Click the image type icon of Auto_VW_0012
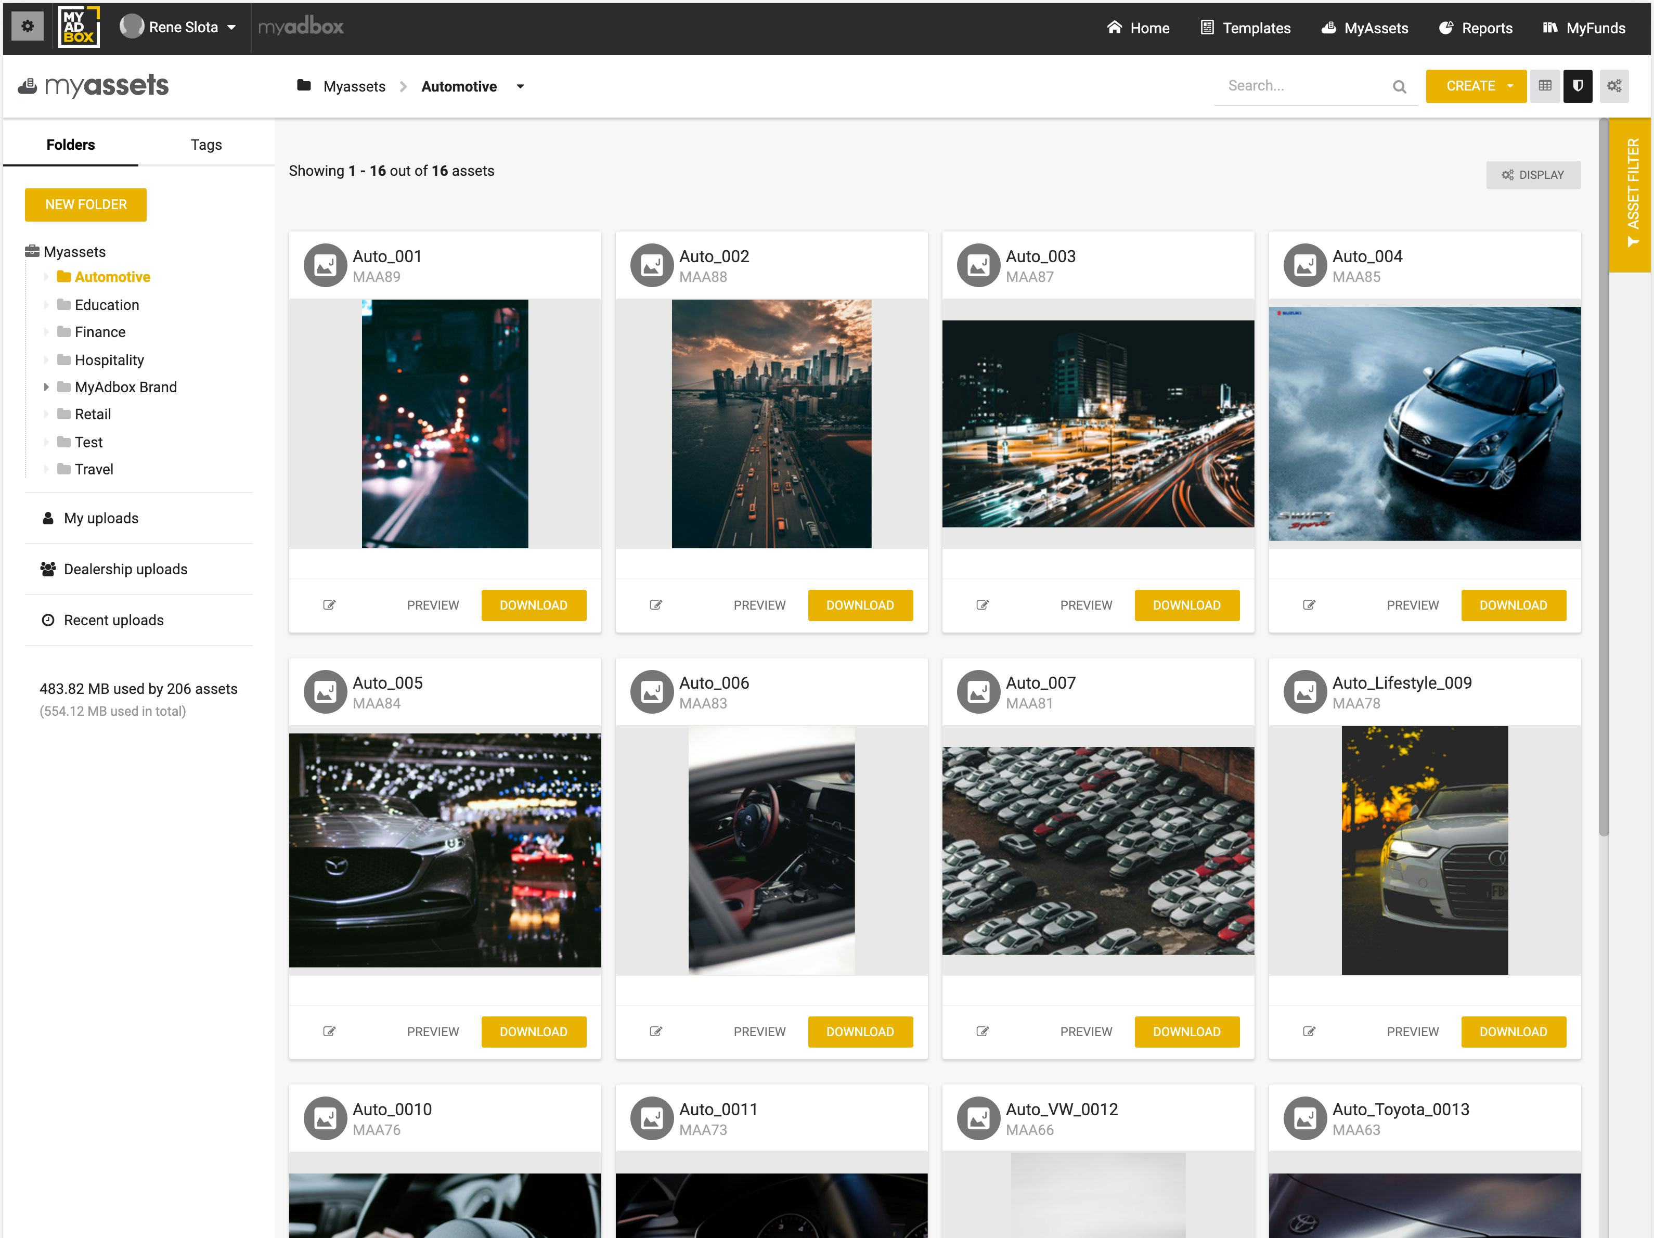This screenshot has height=1238, width=1654. 979,1118
